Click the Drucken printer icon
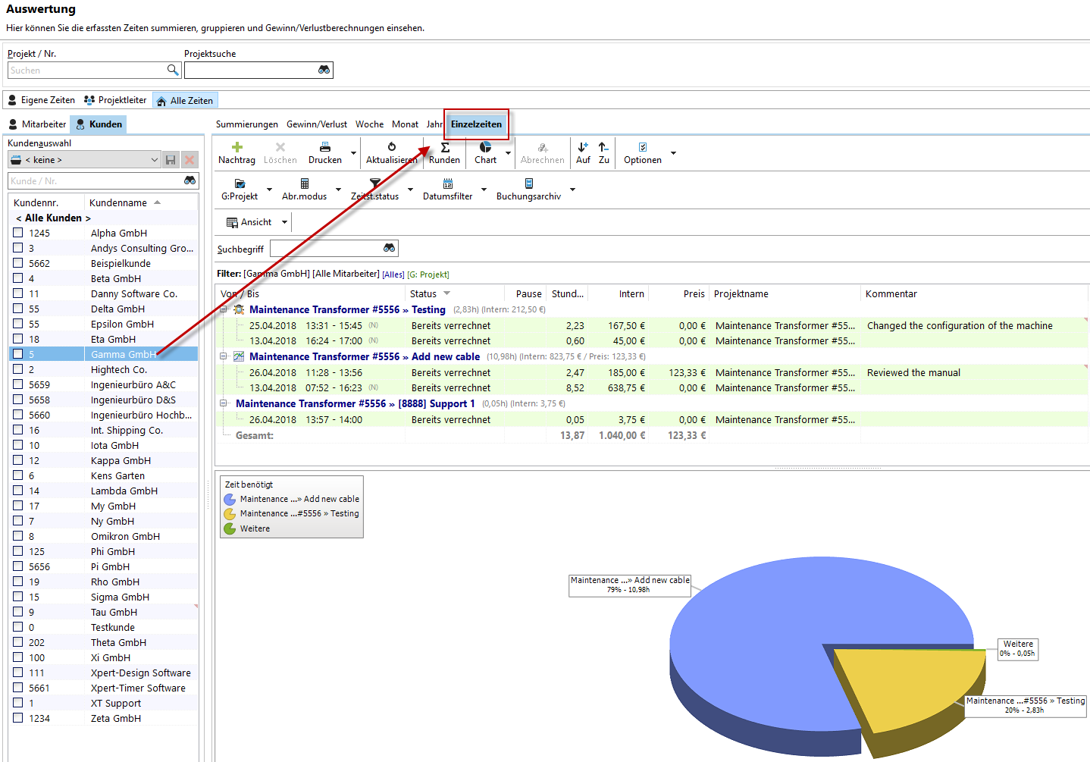Viewport: 1090px width, 762px height. [324, 147]
